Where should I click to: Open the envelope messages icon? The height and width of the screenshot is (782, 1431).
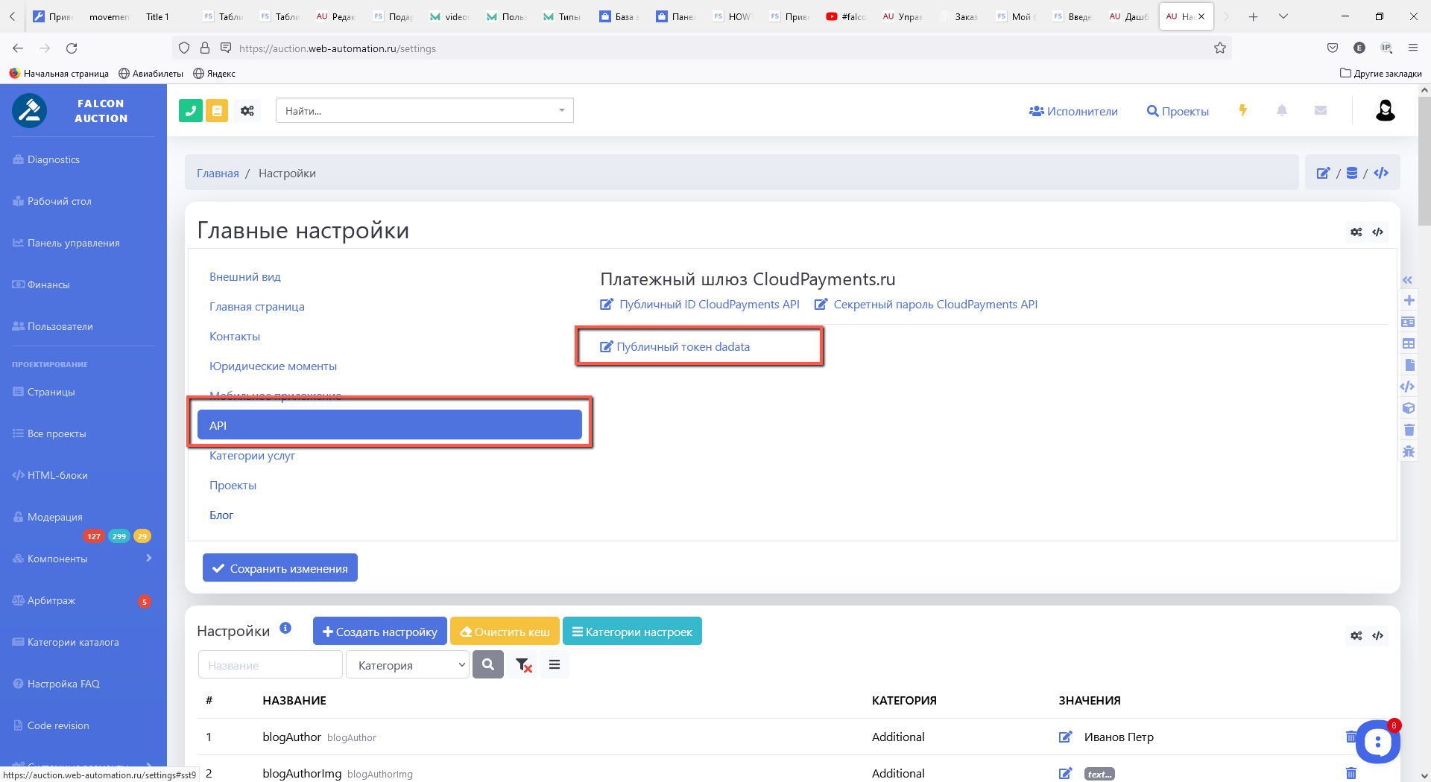[x=1321, y=111]
